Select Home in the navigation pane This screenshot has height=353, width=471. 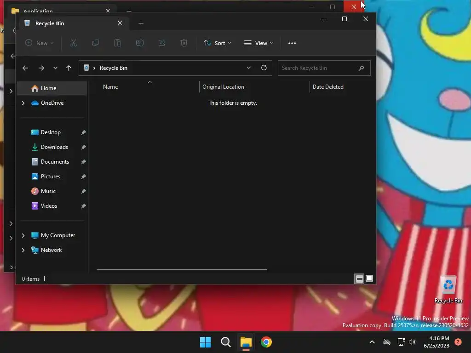(x=52, y=88)
